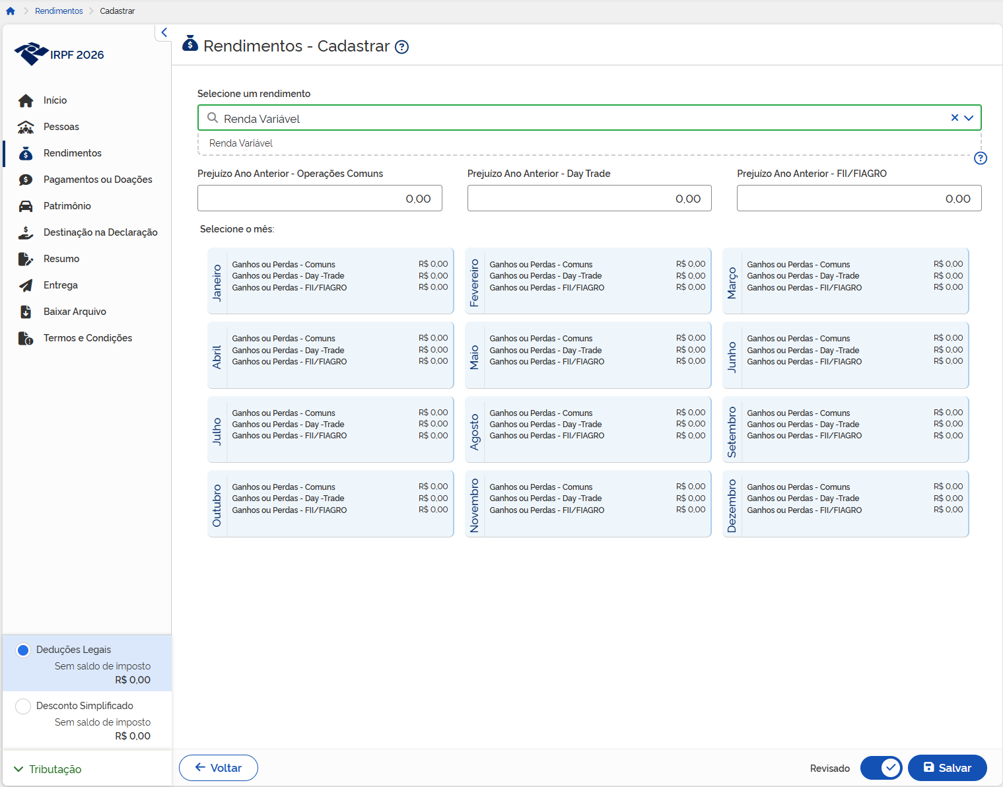This screenshot has width=1003, height=787.
Task: Click the Baixar Arquivo download icon
Action: point(26,312)
